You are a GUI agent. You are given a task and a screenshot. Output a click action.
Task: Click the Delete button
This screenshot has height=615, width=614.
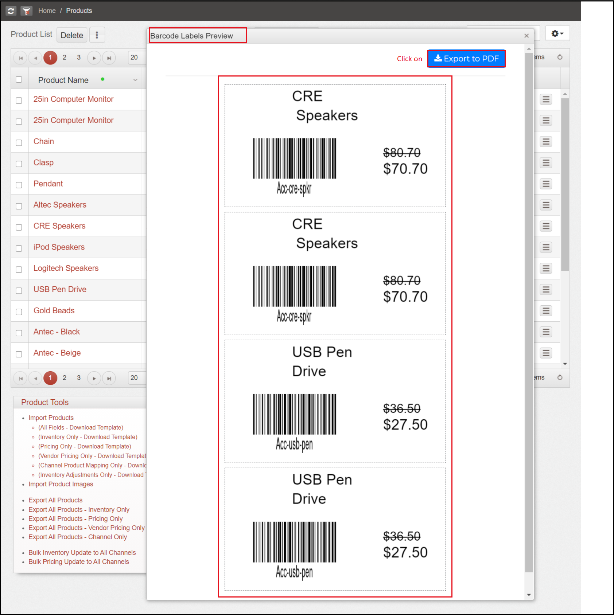[72, 35]
